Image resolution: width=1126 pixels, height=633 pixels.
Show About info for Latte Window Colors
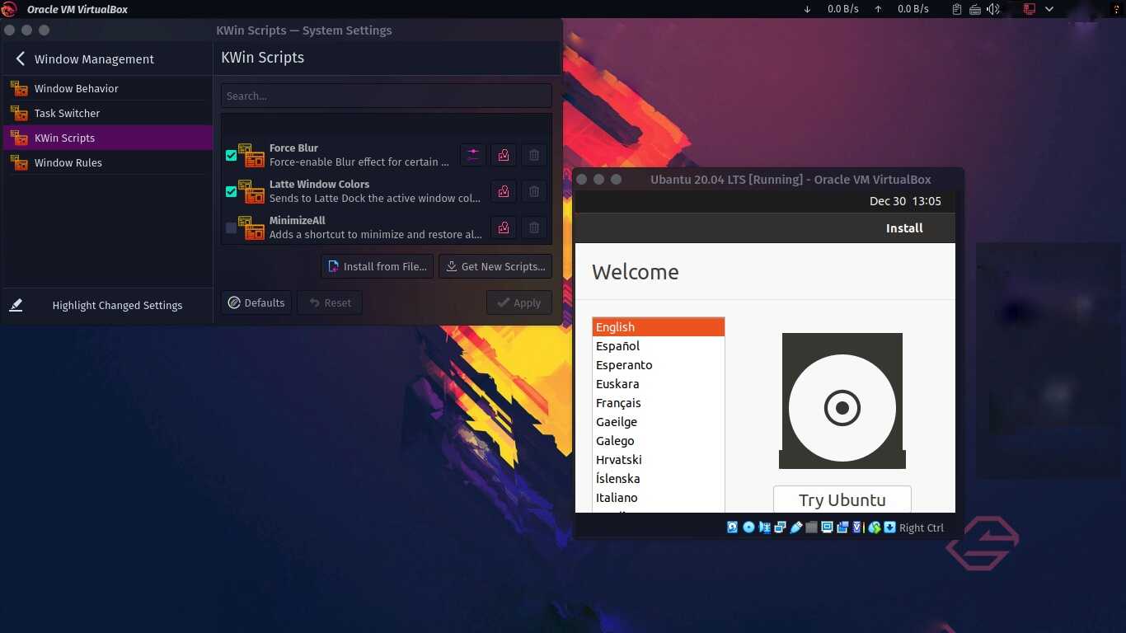point(504,191)
